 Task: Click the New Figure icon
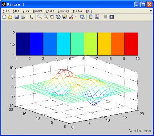pyautogui.click(x=4, y=17)
